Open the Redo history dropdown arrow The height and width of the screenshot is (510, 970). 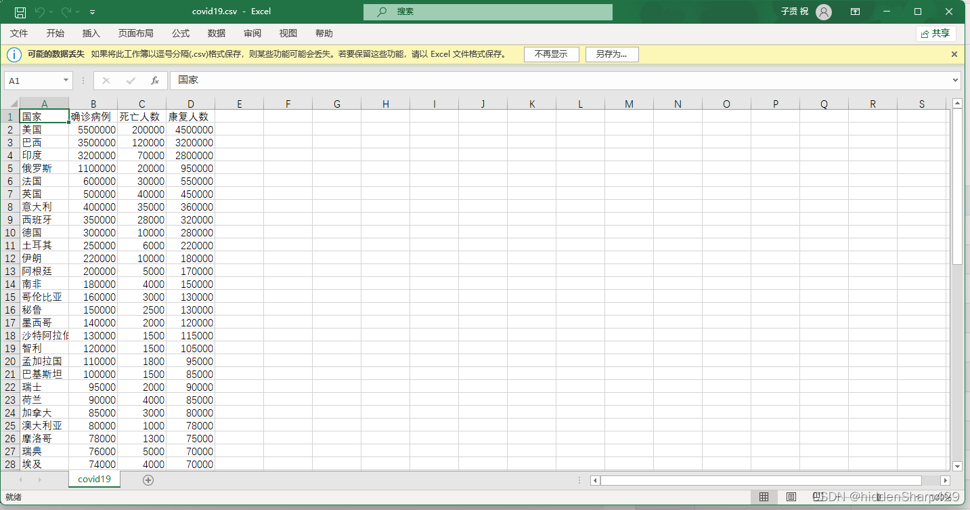coord(77,12)
